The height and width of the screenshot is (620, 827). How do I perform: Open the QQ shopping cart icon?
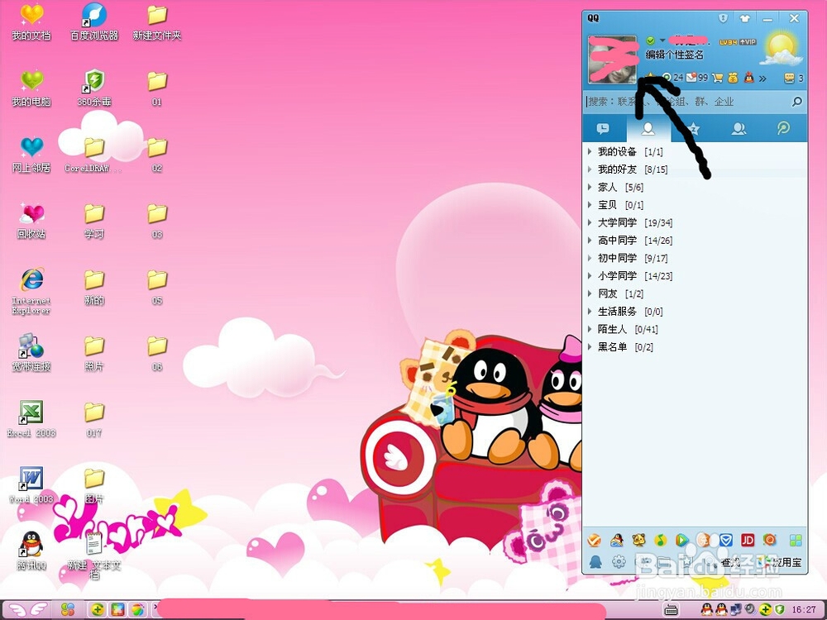[717, 78]
